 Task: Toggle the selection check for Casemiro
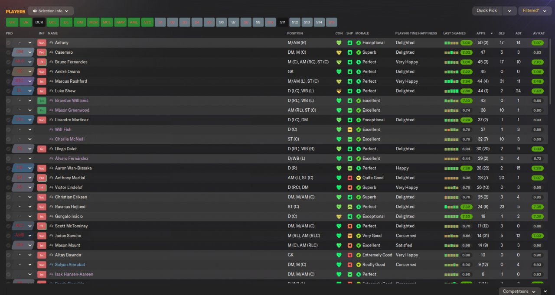point(8,52)
